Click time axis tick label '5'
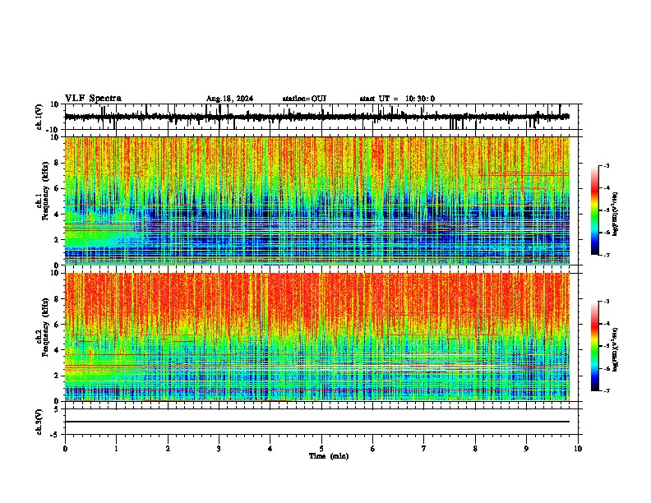 [x=321, y=449]
